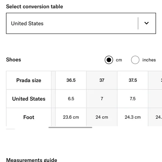This screenshot has width=162, height=162.
Task: Click US size 7.5 cell
Action: 133,99
